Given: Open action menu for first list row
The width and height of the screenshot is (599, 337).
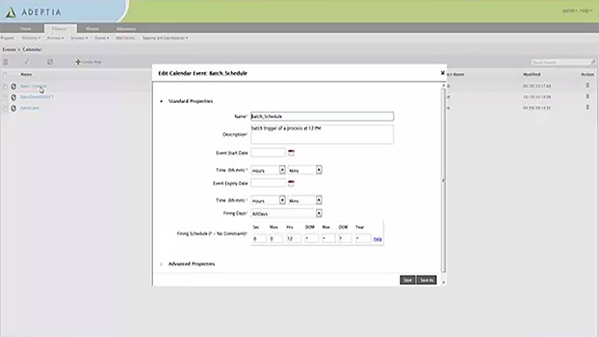Looking at the screenshot, I should click(x=587, y=85).
